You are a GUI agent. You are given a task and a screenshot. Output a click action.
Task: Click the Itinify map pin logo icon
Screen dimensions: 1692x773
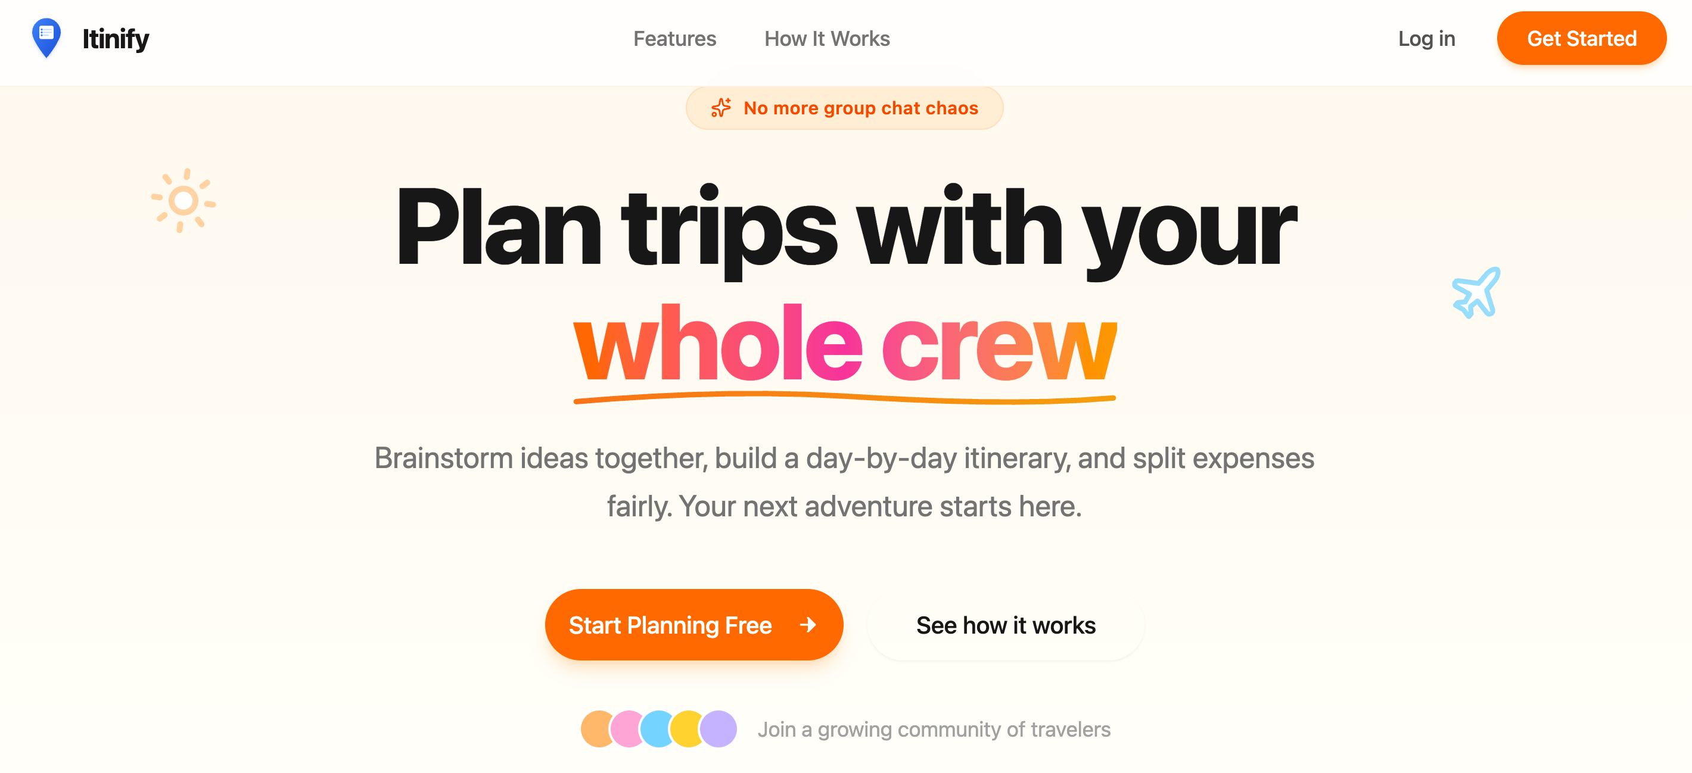tap(46, 38)
